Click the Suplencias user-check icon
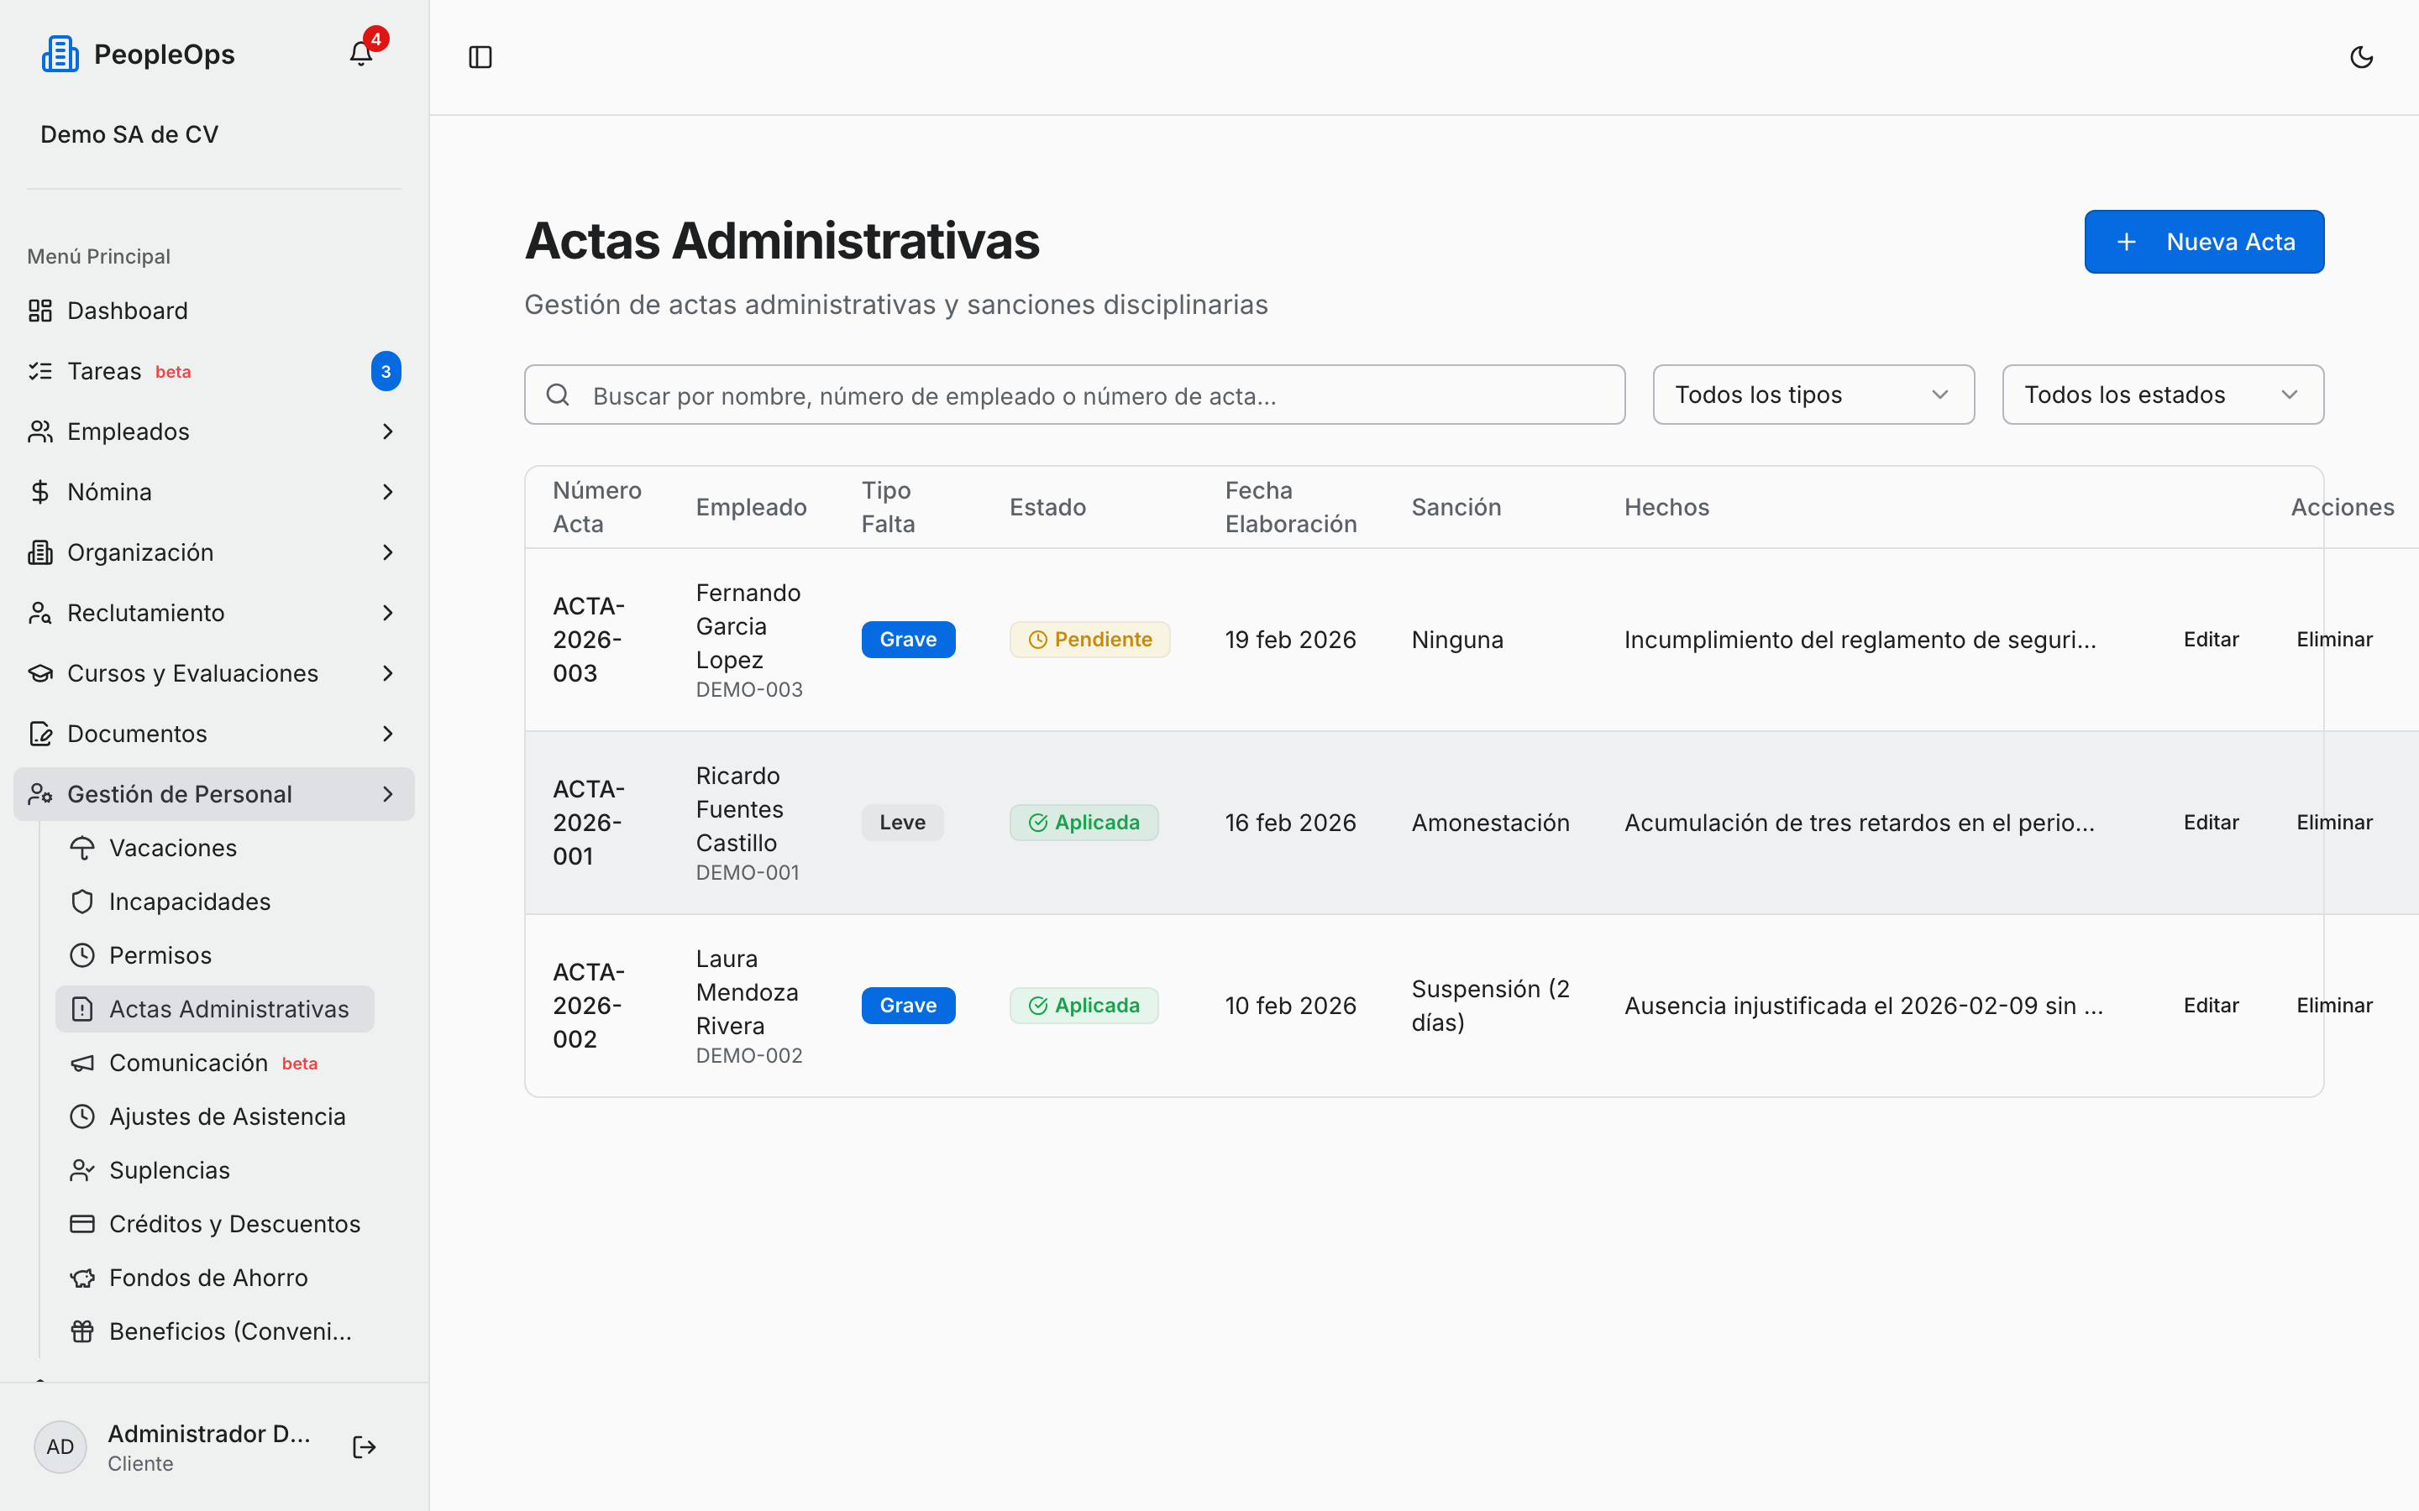Image resolution: width=2419 pixels, height=1511 pixels. pos(82,1170)
